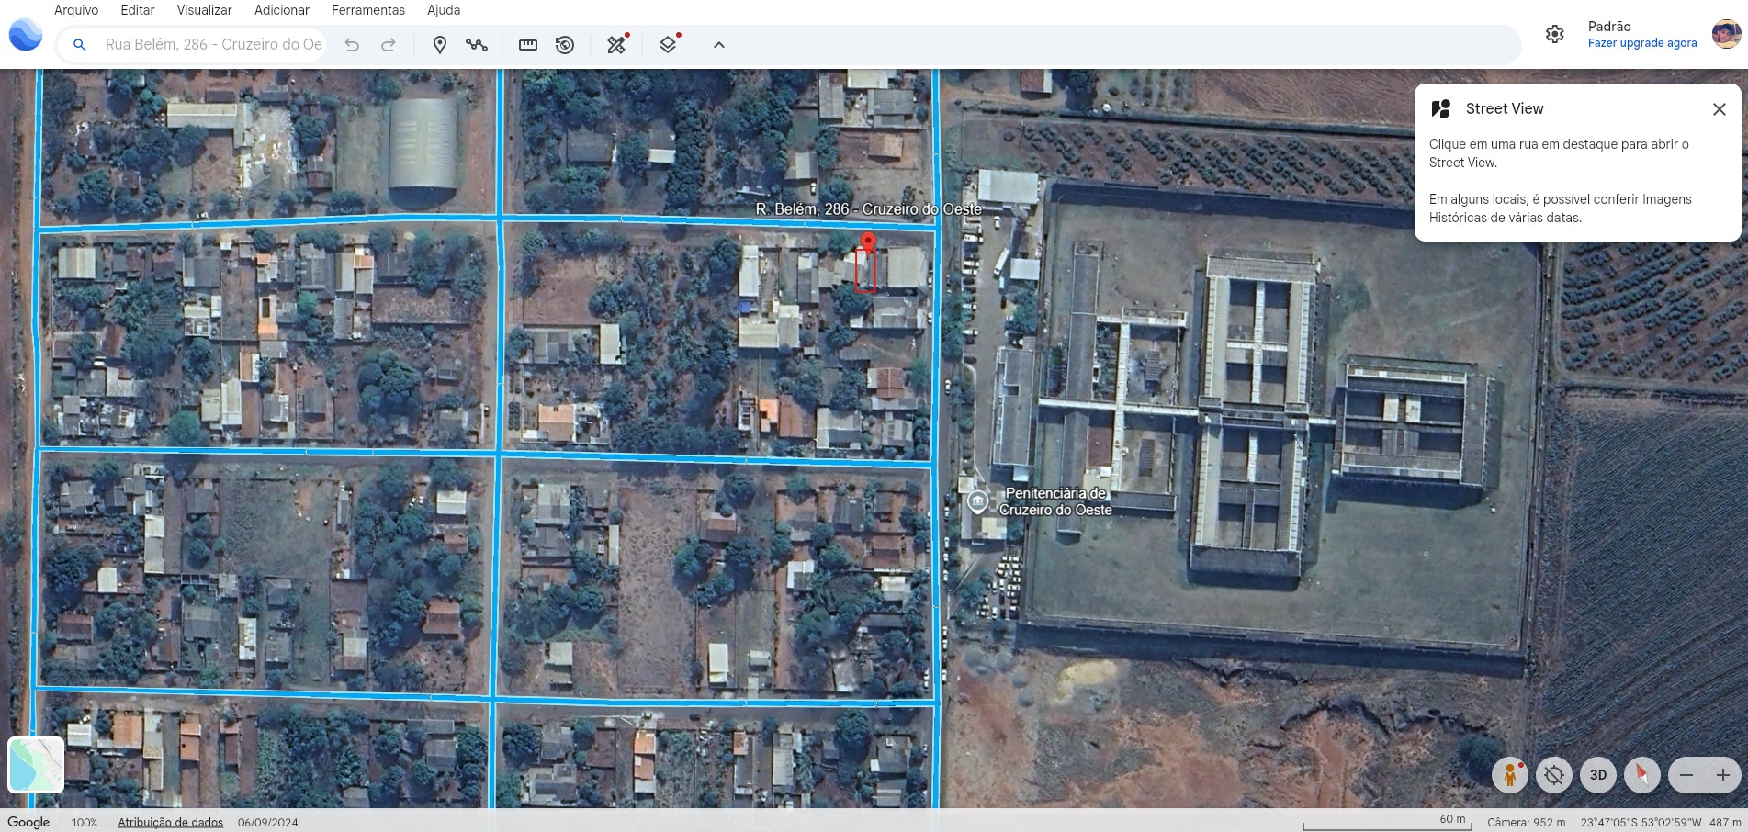
Task: Click the redo arrow icon
Action: pyautogui.click(x=389, y=44)
